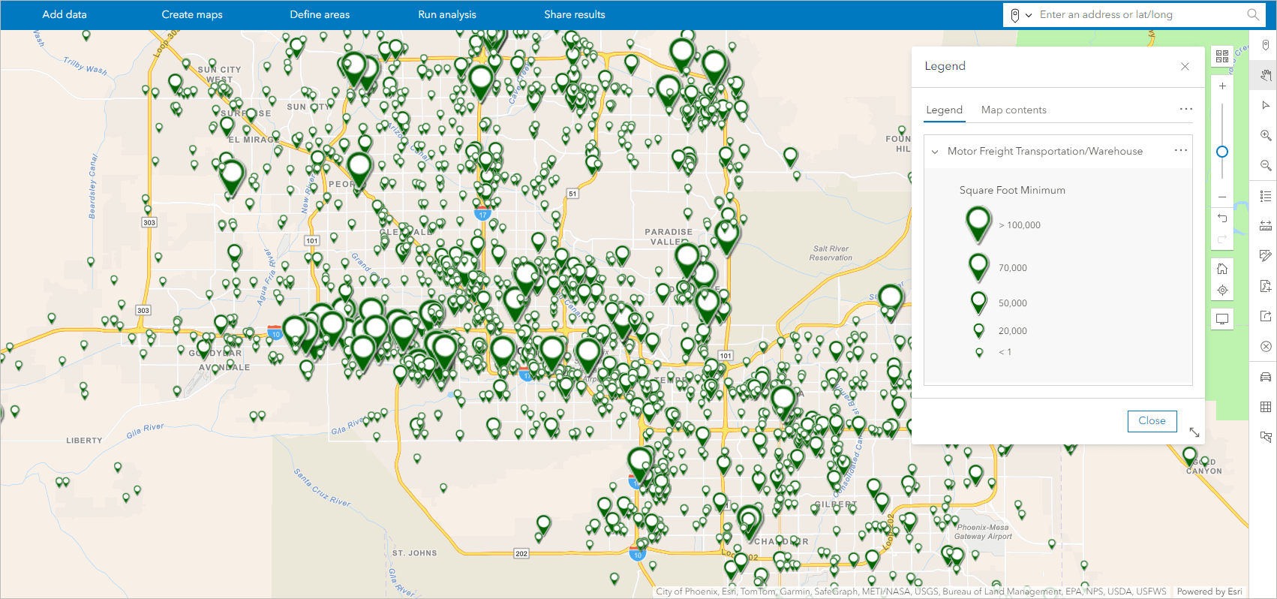Viewport: 1277px width, 599px height.
Task: Open the attribute table grid icon
Action: coord(1266,407)
